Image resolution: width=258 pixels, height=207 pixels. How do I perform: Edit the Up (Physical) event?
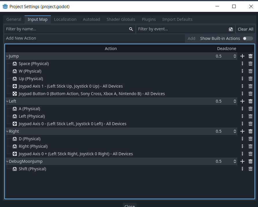[x=242, y=79]
